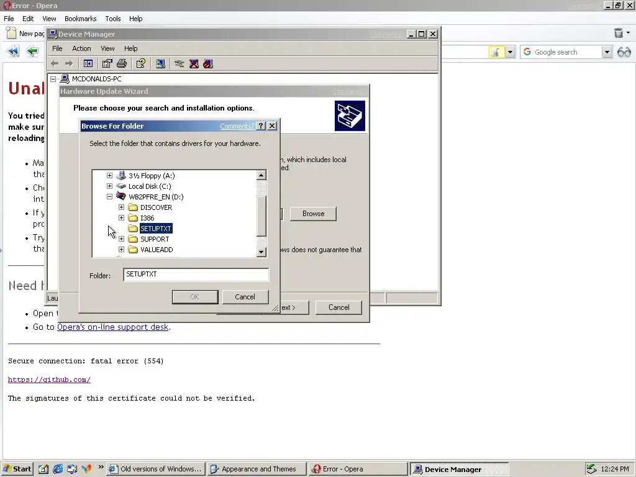Click the Update Driver icon in Device Manager
Image resolution: width=636 pixels, height=477 pixels.
[179, 64]
